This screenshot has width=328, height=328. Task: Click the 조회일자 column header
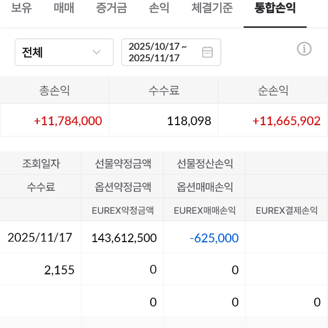click(41, 163)
